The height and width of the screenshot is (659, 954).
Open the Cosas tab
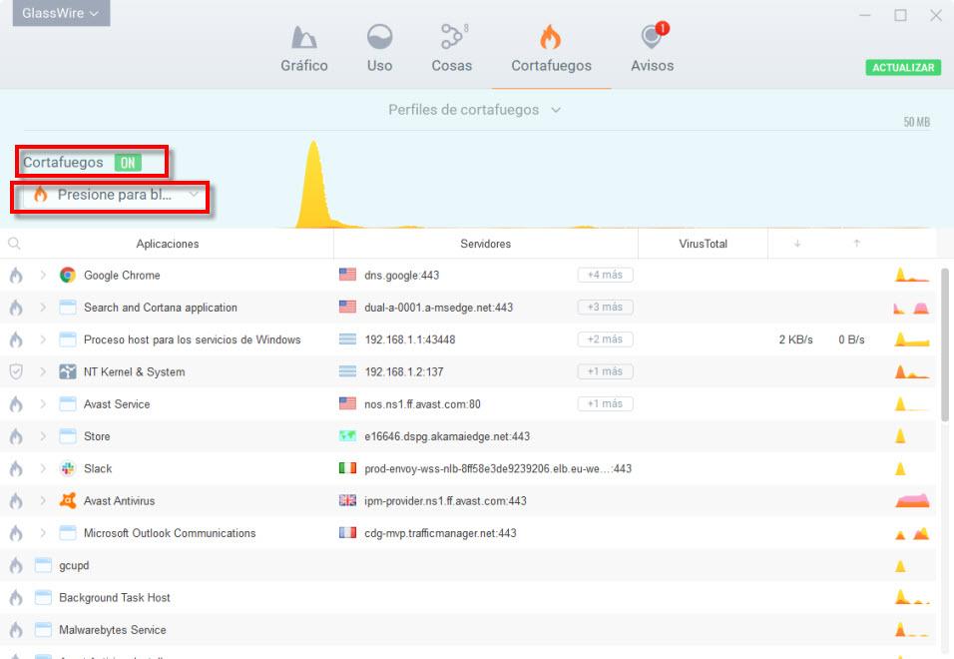[451, 49]
